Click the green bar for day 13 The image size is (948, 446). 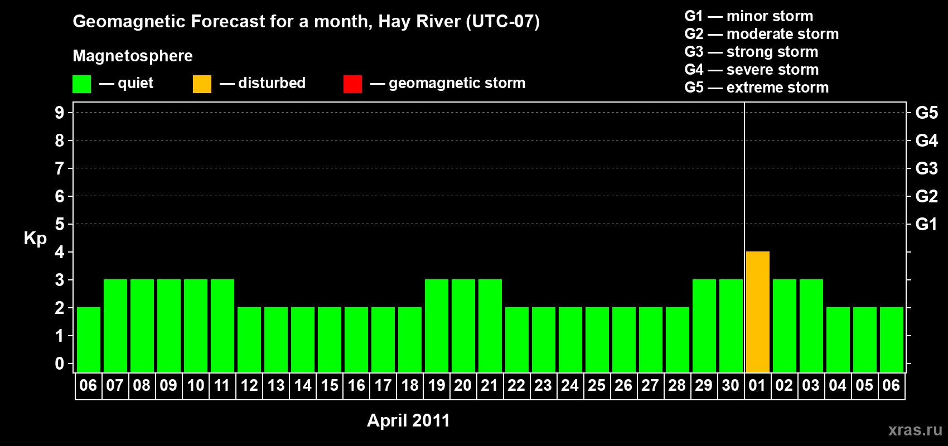coord(276,340)
